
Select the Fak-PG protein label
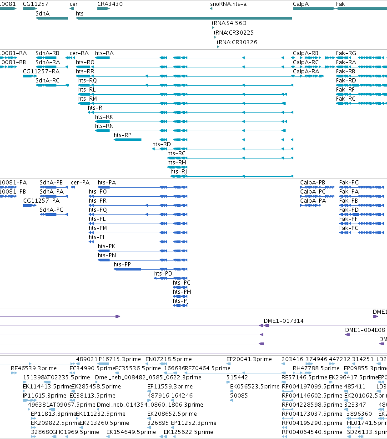(349, 183)
